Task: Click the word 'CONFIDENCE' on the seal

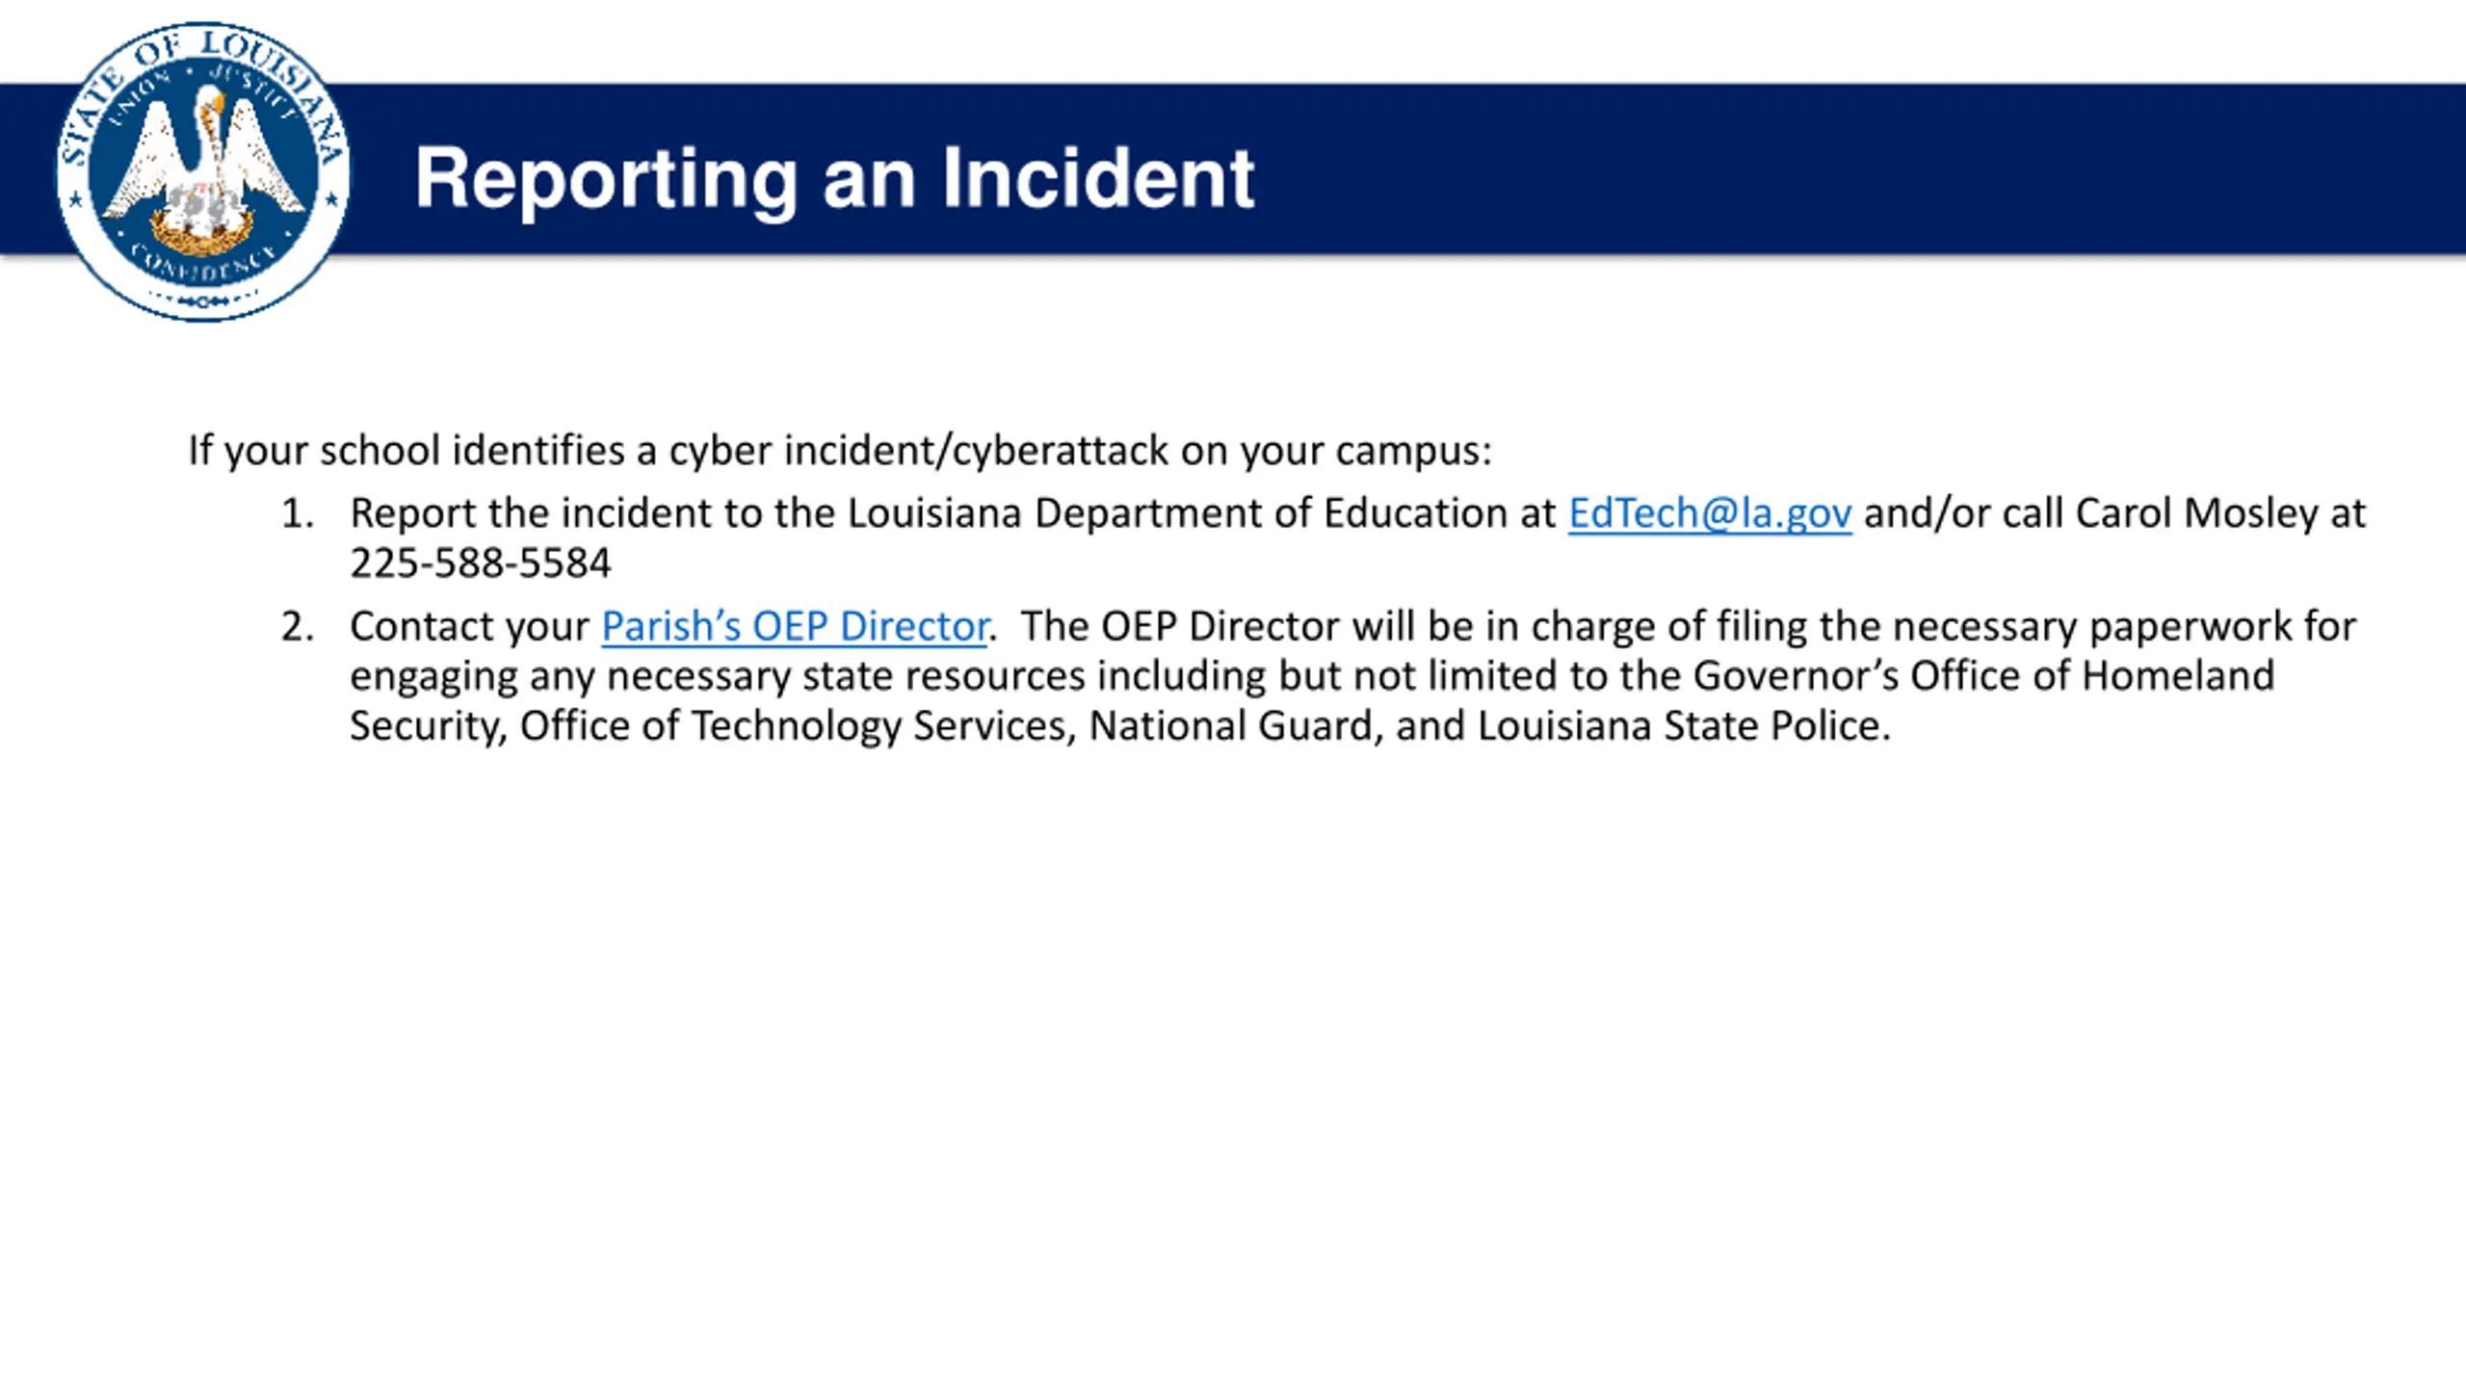Action: 203,265
